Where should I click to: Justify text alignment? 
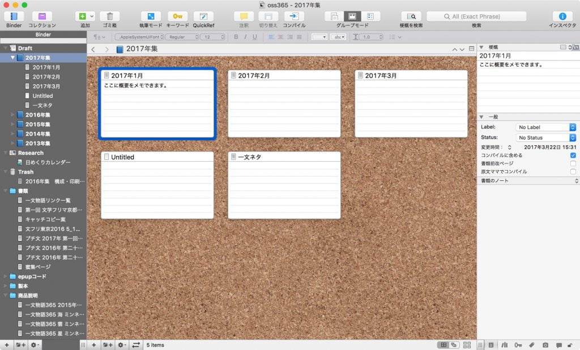[299, 37]
